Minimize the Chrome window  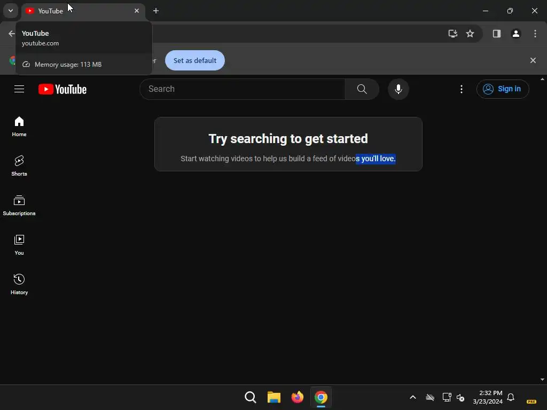click(x=485, y=11)
